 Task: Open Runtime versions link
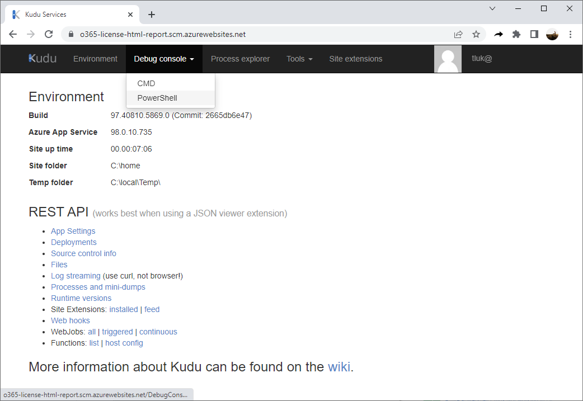[x=81, y=298]
